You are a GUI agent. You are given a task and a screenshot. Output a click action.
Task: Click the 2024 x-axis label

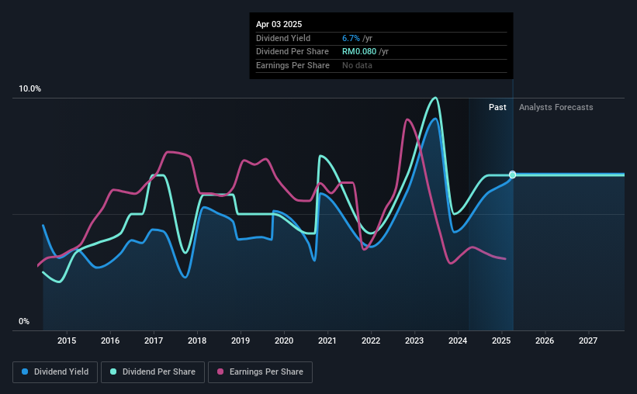tap(458, 340)
